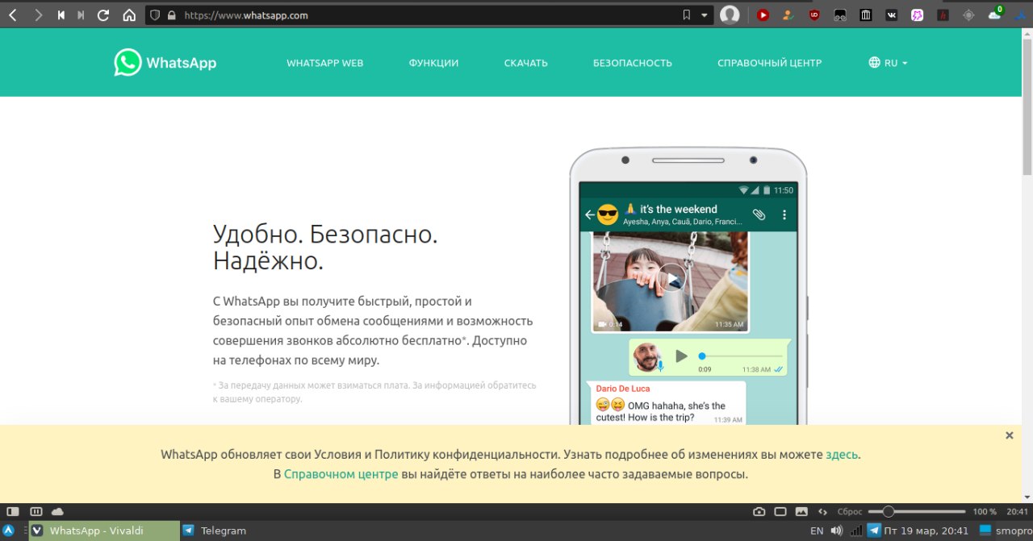Image resolution: width=1033 pixels, height=541 pixels.
Task: Capture the page with the camera icon
Action: [x=759, y=511]
